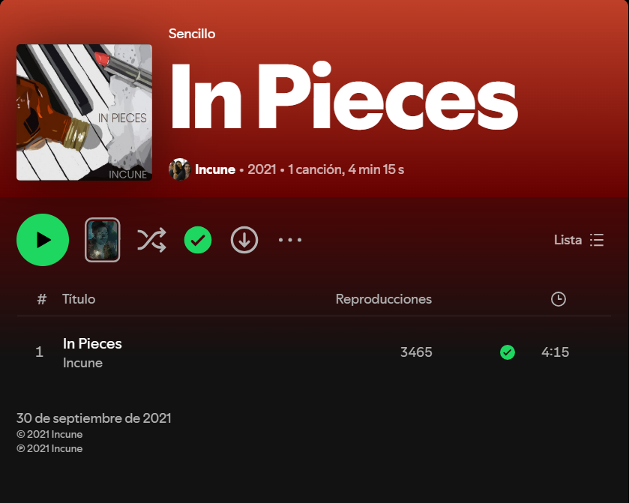Screen dimensions: 629x503
Task: Open more options three-dots menu
Action: tap(290, 240)
